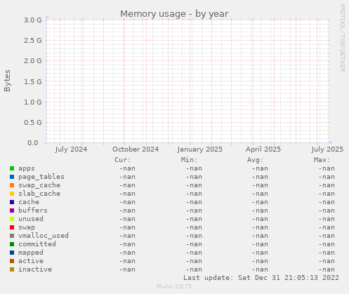Click the green apps legend swatch

(x=12, y=168)
